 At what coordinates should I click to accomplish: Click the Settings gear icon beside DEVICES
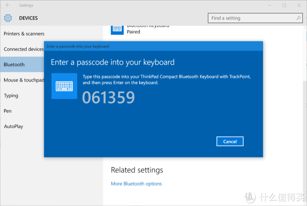[8, 18]
